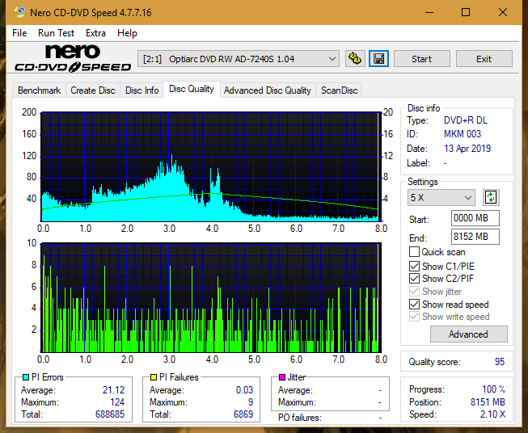
Task: Click the save floppy disk icon
Action: [379, 59]
